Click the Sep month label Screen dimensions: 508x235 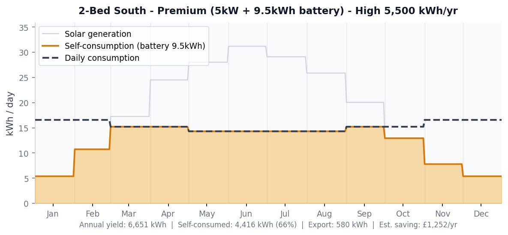(364, 214)
